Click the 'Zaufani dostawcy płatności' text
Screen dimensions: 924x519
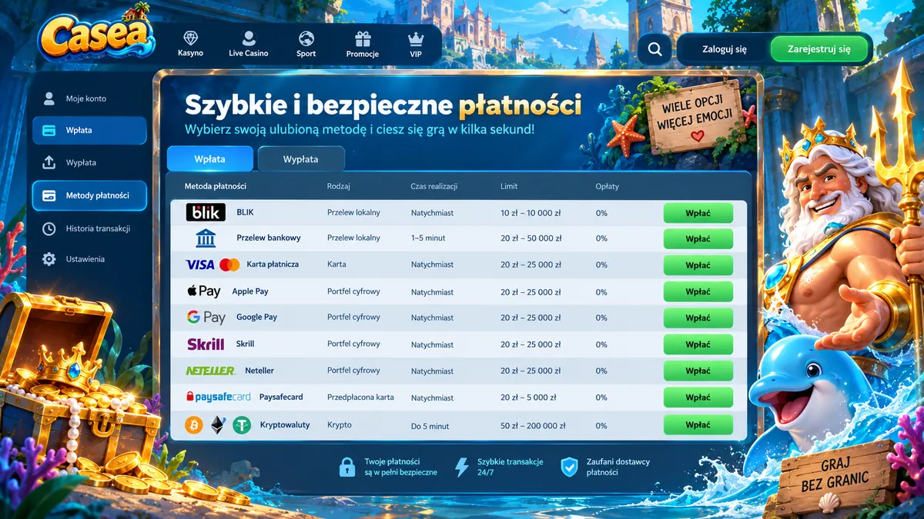coord(618,467)
